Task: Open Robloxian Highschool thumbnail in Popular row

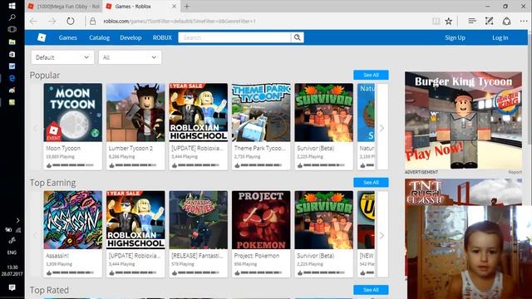Action: 199,113
